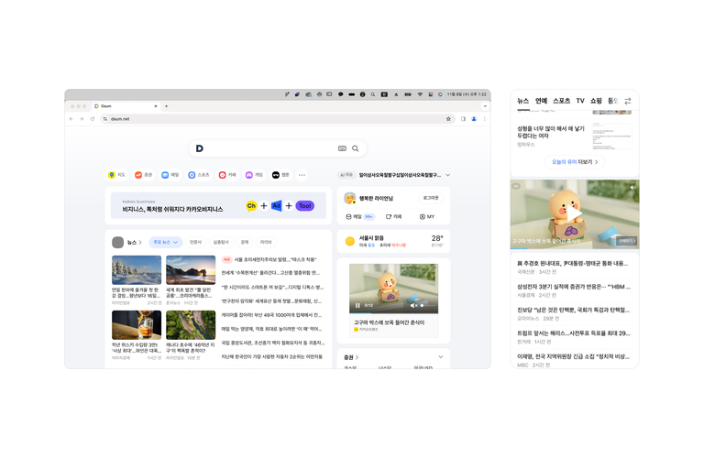The image size is (704, 458).
Task: Open the 스포츠 sports shortcut
Action: coord(199,175)
